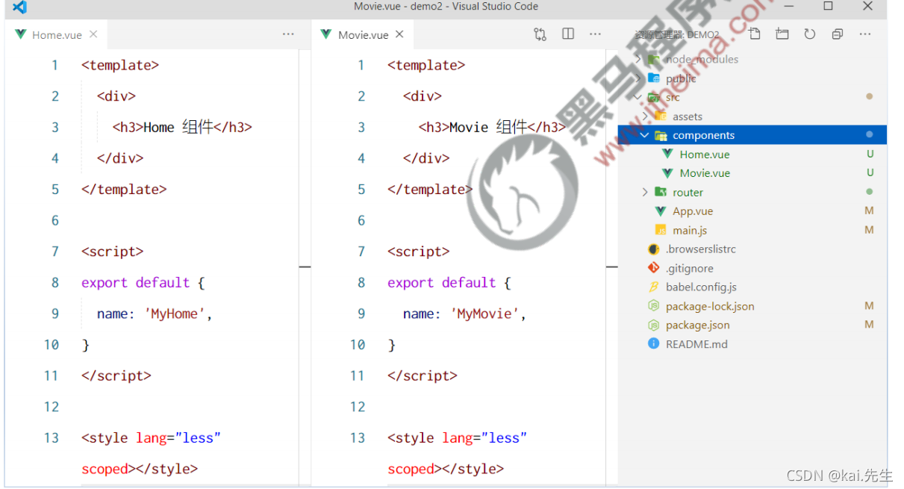
Task: Collapse the components folder chevron
Action: click(x=645, y=135)
